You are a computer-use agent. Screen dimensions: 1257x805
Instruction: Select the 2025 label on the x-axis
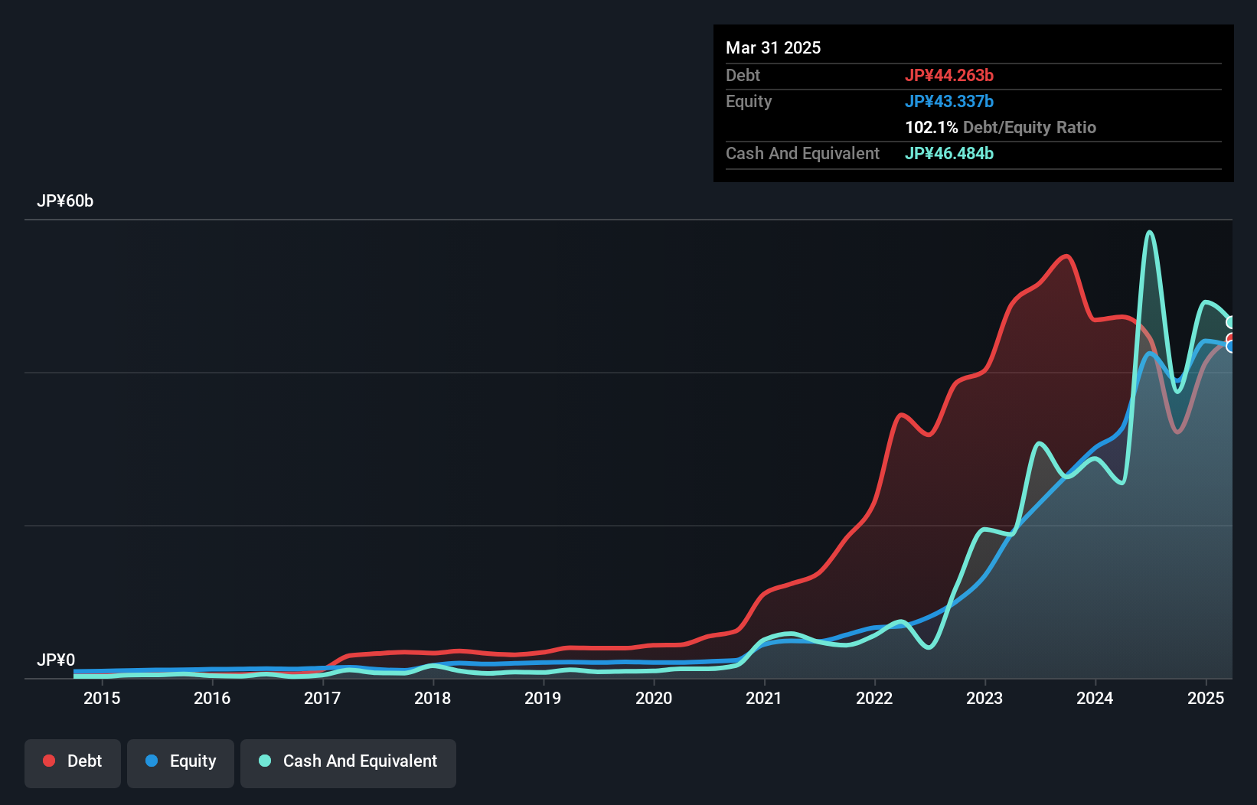click(1206, 698)
